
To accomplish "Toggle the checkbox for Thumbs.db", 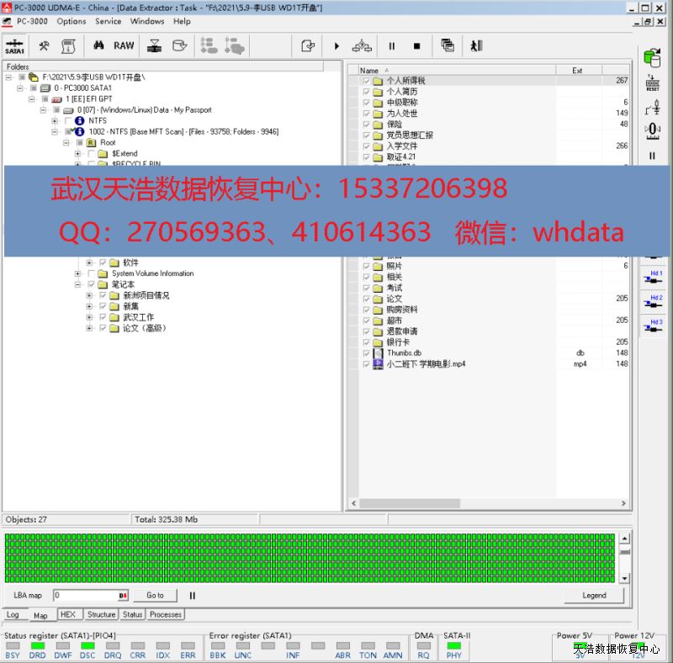I will click(x=366, y=353).
